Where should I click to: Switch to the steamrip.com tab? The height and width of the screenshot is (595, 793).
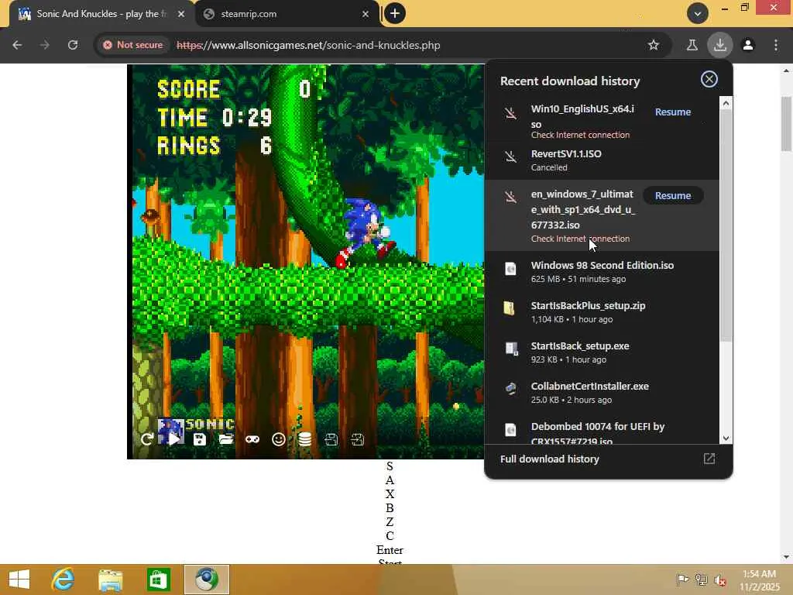[287, 14]
